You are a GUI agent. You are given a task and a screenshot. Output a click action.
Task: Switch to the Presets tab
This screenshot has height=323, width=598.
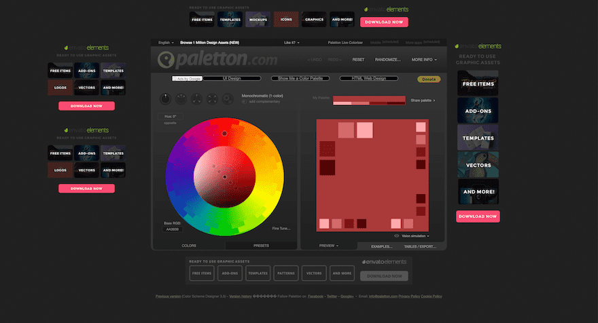tap(261, 246)
